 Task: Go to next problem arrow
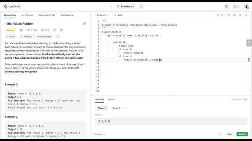coord(141,6)
